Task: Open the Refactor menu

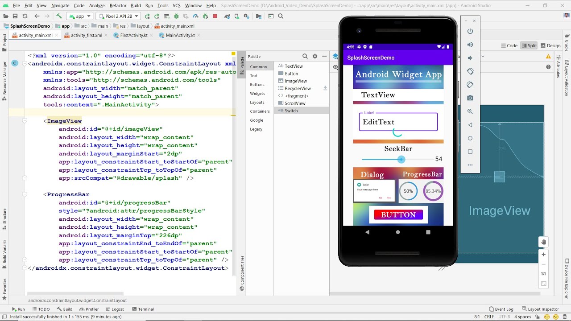Action: point(118,5)
